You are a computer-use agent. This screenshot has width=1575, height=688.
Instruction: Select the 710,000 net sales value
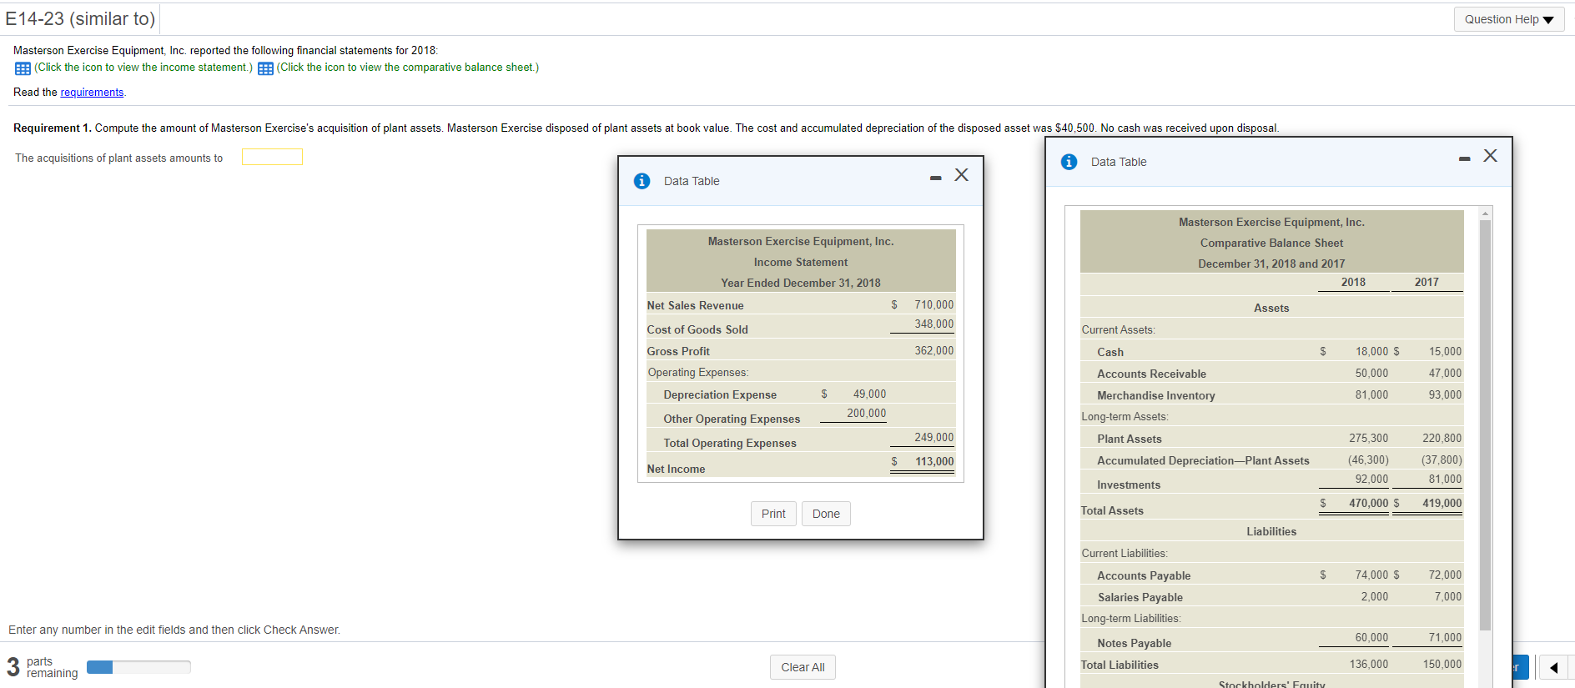[933, 305]
